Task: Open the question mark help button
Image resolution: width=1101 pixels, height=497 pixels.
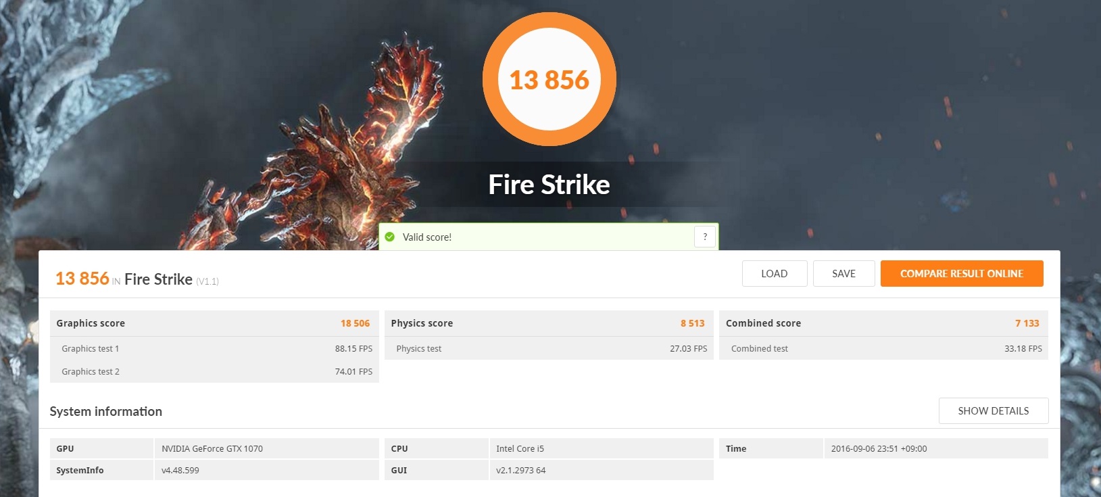Action: (x=705, y=237)
